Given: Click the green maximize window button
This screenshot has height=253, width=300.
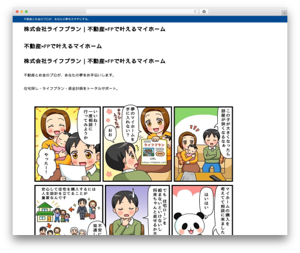Looking at the screenshot, I should (x=26, y=11).
